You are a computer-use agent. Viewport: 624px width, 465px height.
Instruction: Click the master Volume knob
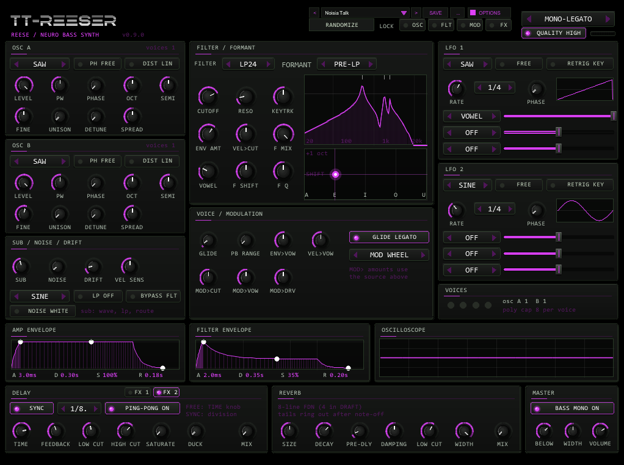click(x=600, y=431)
